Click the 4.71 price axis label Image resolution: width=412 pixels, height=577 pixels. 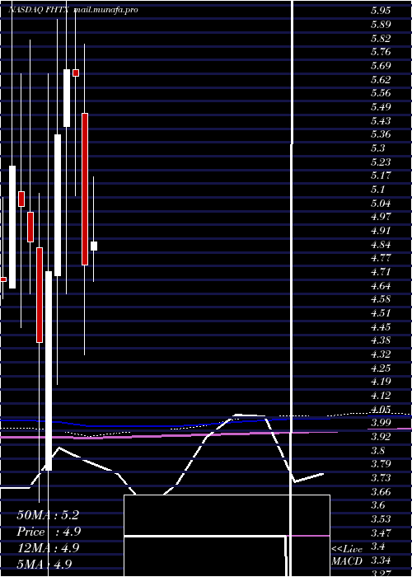point(381,272)
